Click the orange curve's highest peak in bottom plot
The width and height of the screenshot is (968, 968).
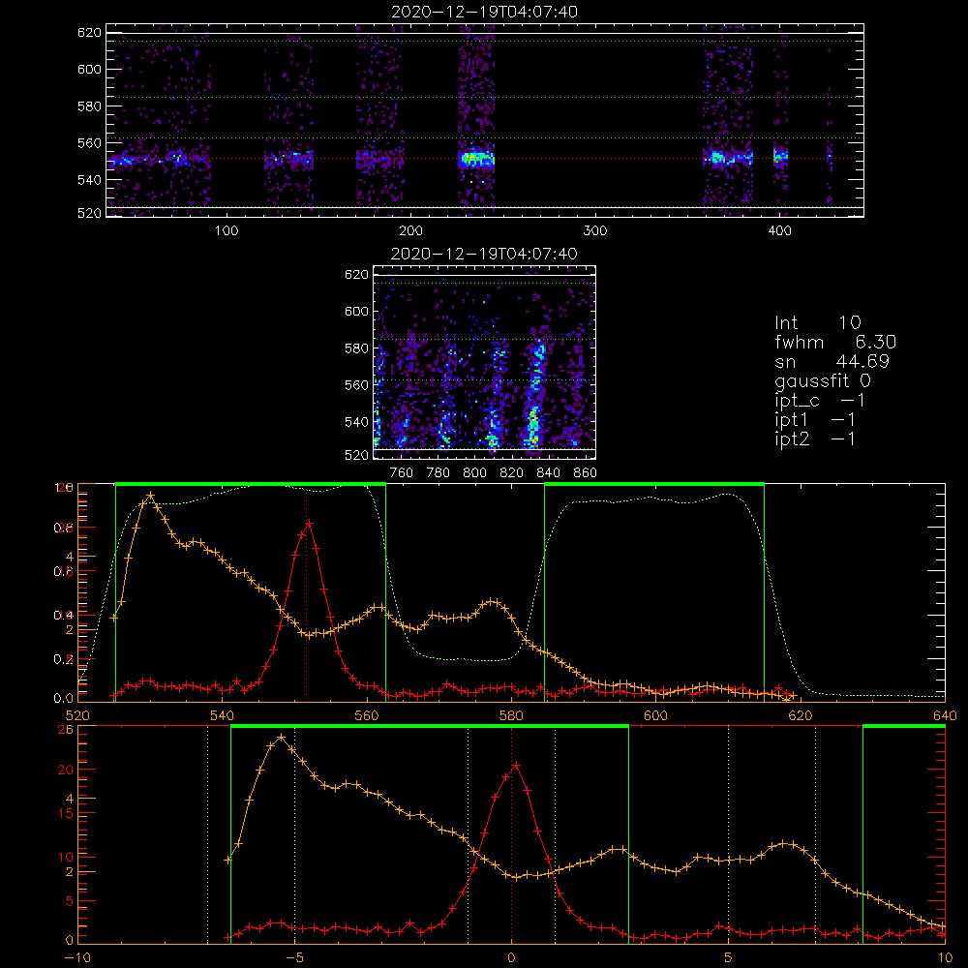[x=282, y=737]
